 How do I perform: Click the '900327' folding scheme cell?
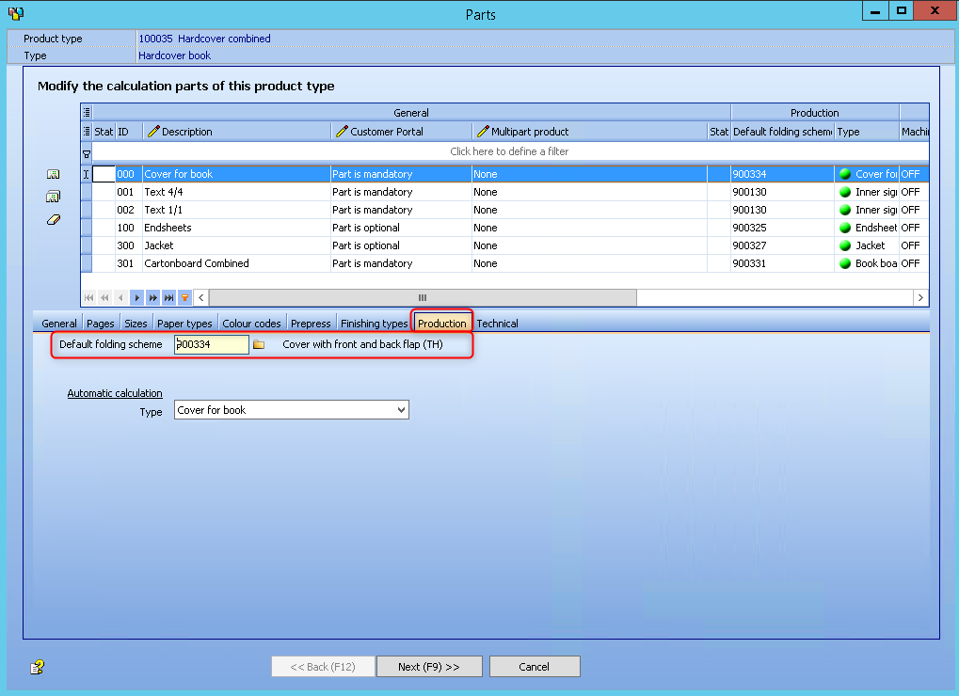pos(782,245)
